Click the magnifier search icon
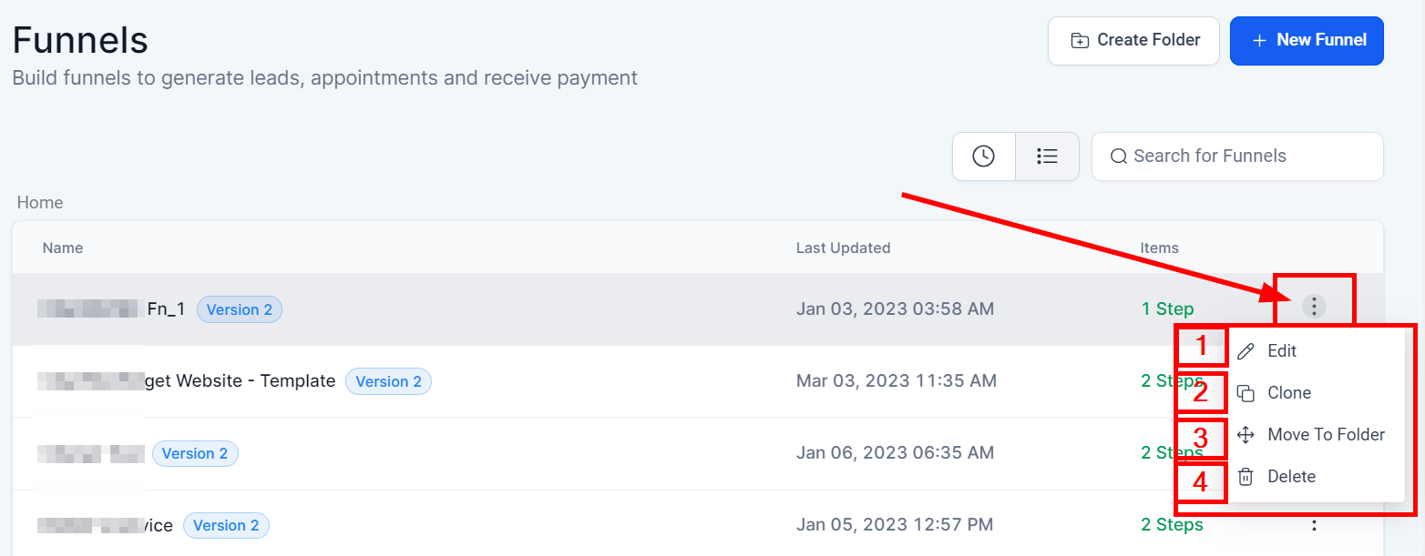The image size is (1425, 556). tap(1119, 157)
